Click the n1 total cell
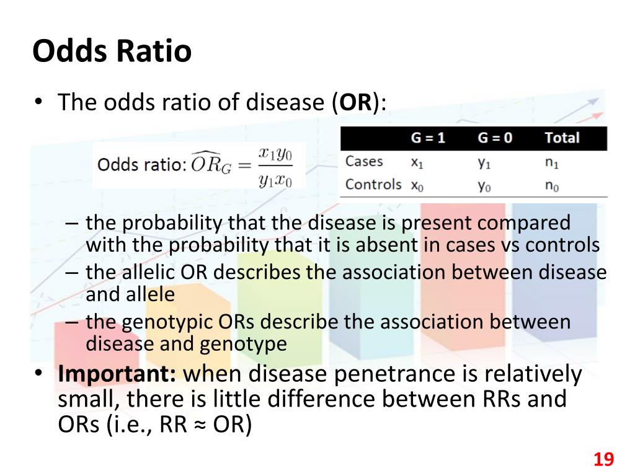635x476 pixels. (551, 162)
